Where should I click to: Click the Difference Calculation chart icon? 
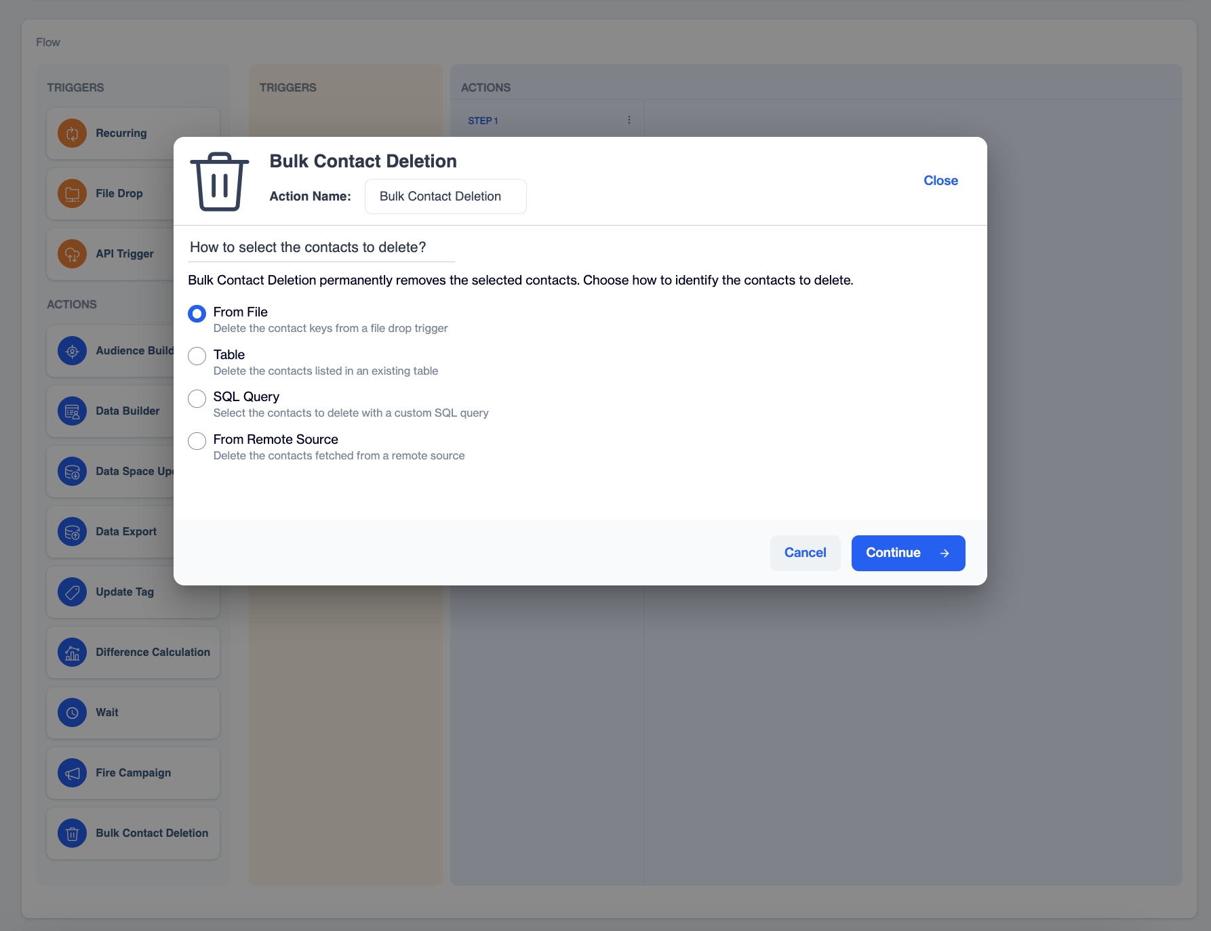[x=72, y=653]
